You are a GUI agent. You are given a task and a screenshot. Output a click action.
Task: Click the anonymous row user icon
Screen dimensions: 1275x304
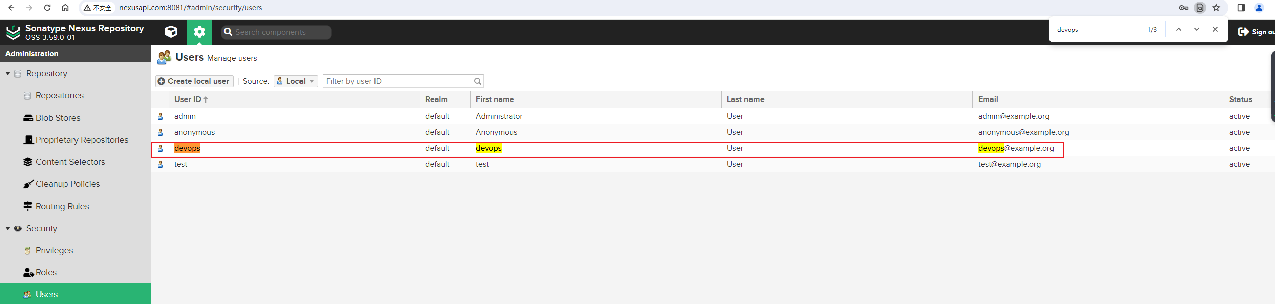pos(160,132)
